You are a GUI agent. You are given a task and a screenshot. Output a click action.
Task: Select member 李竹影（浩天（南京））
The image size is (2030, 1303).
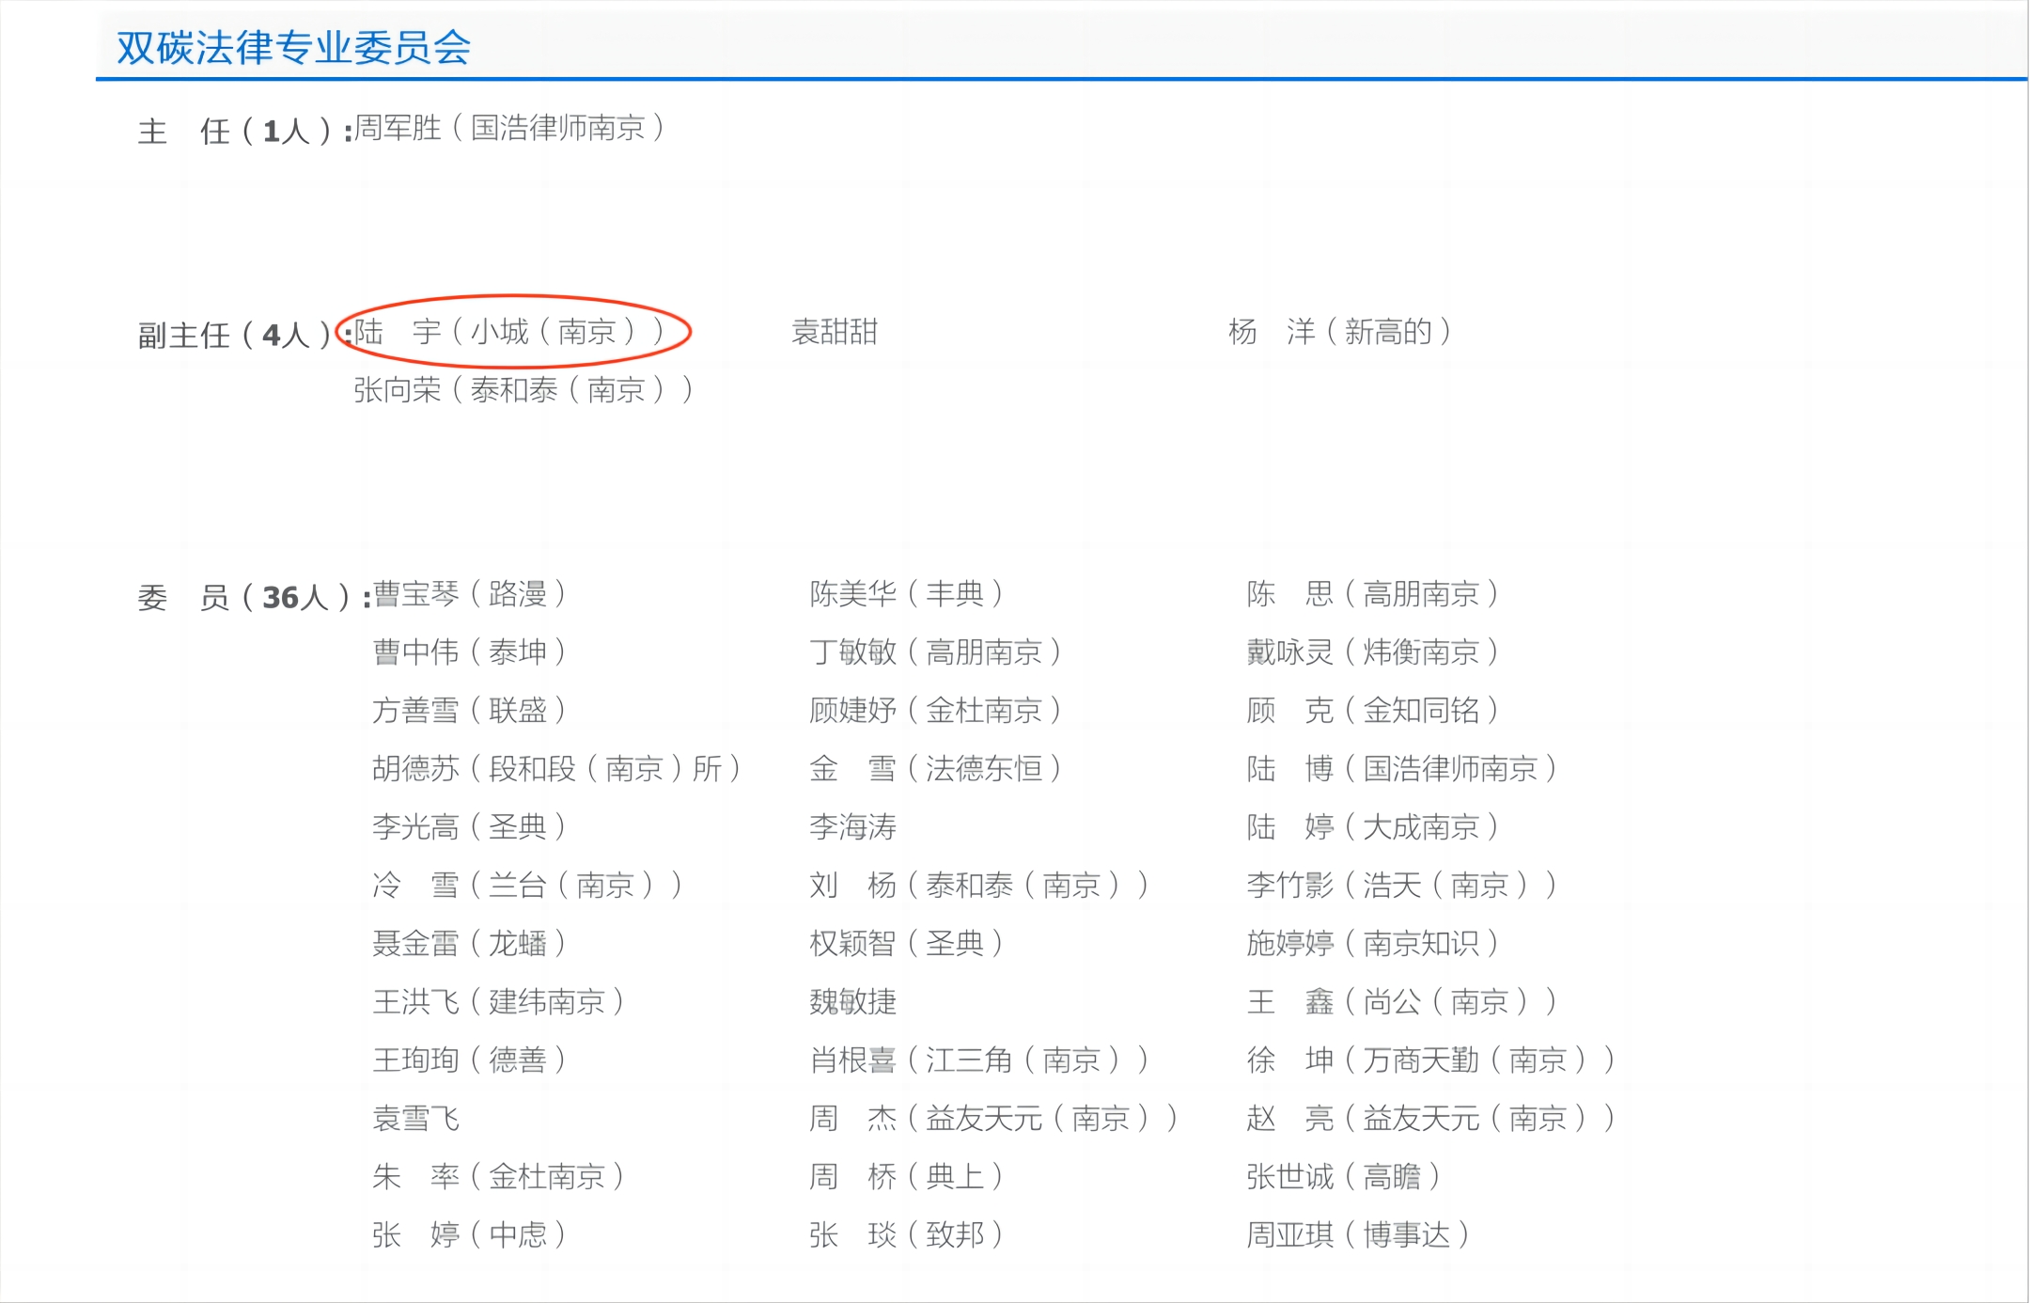(1402, 886)
